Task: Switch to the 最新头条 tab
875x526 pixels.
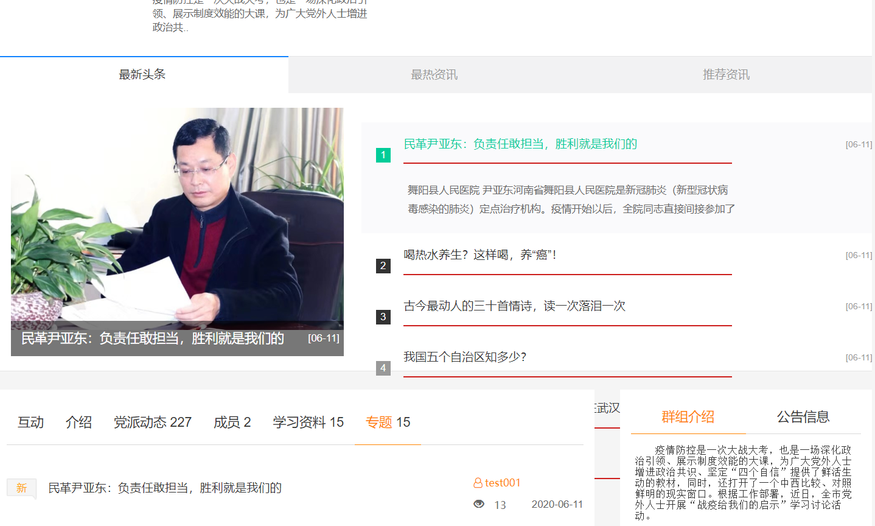Action: [142, 75]
